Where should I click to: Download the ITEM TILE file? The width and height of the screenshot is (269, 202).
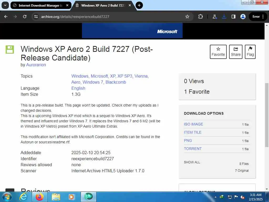[193, 132]
